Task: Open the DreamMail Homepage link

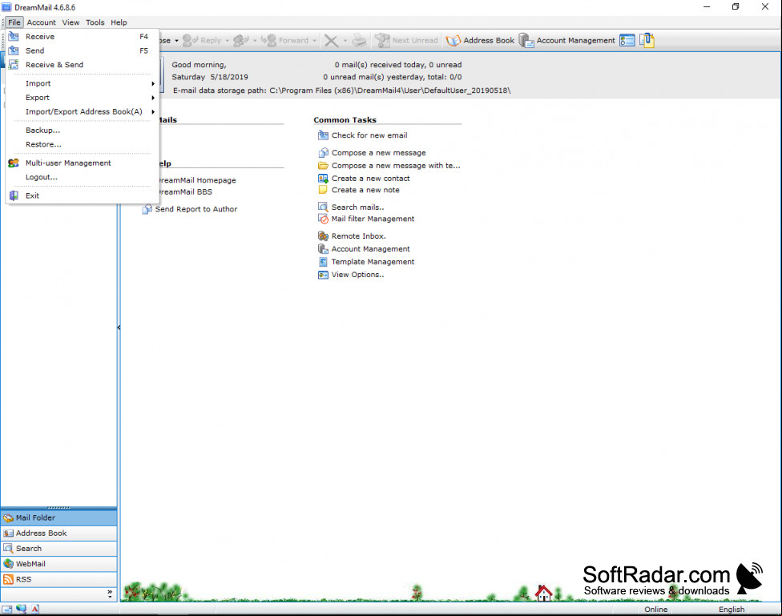Action: [x=196, y=180]
